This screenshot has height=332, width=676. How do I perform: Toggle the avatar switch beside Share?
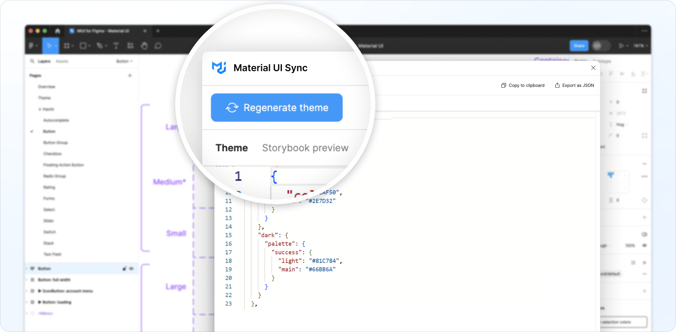[x=601, y=46]
